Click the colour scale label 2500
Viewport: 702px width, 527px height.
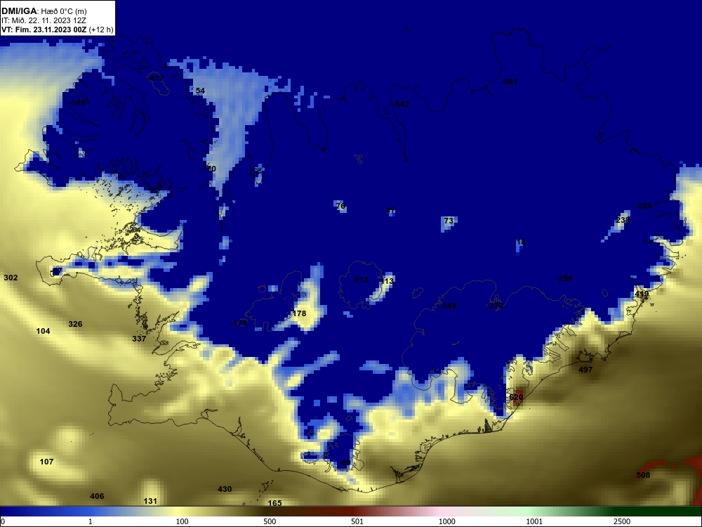(622, 521)
